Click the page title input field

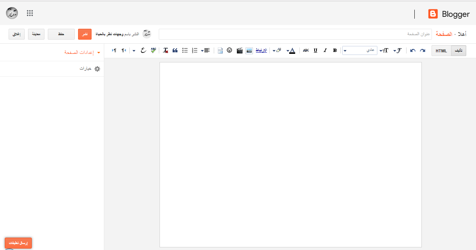(x=295, y=34)
